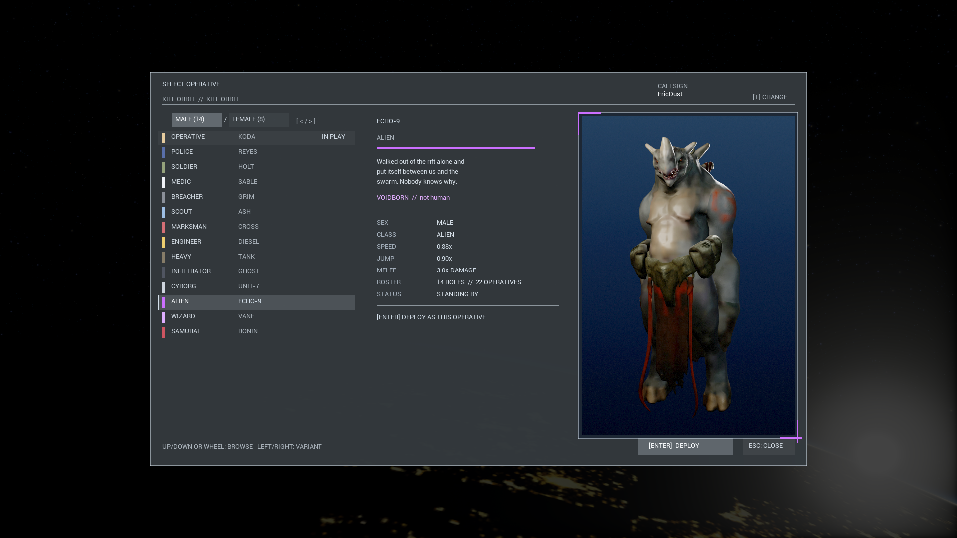Image resolution: width=957 pixels, height=538 pixels.
Task: Select the BREACHER GRIM row
Action: click(x=256, y=197)
